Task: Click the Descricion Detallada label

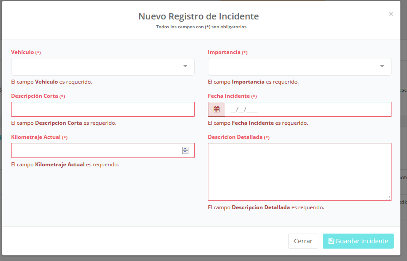Action: (x=235, y=137)
